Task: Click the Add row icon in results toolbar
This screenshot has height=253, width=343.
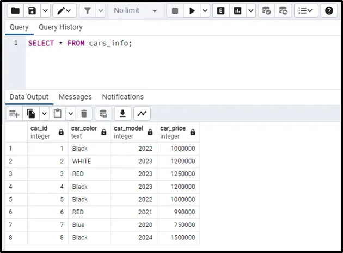Action: 14,113
